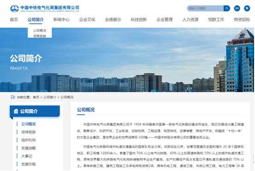Click the keyword search input field
This screenshot has height=171, width=255.
(205, 8)
